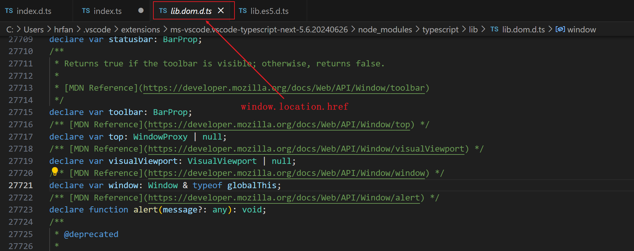The image size is (634, 251).
Task: Open the Window/top MDN link
Action: click(x=279, y=125)
